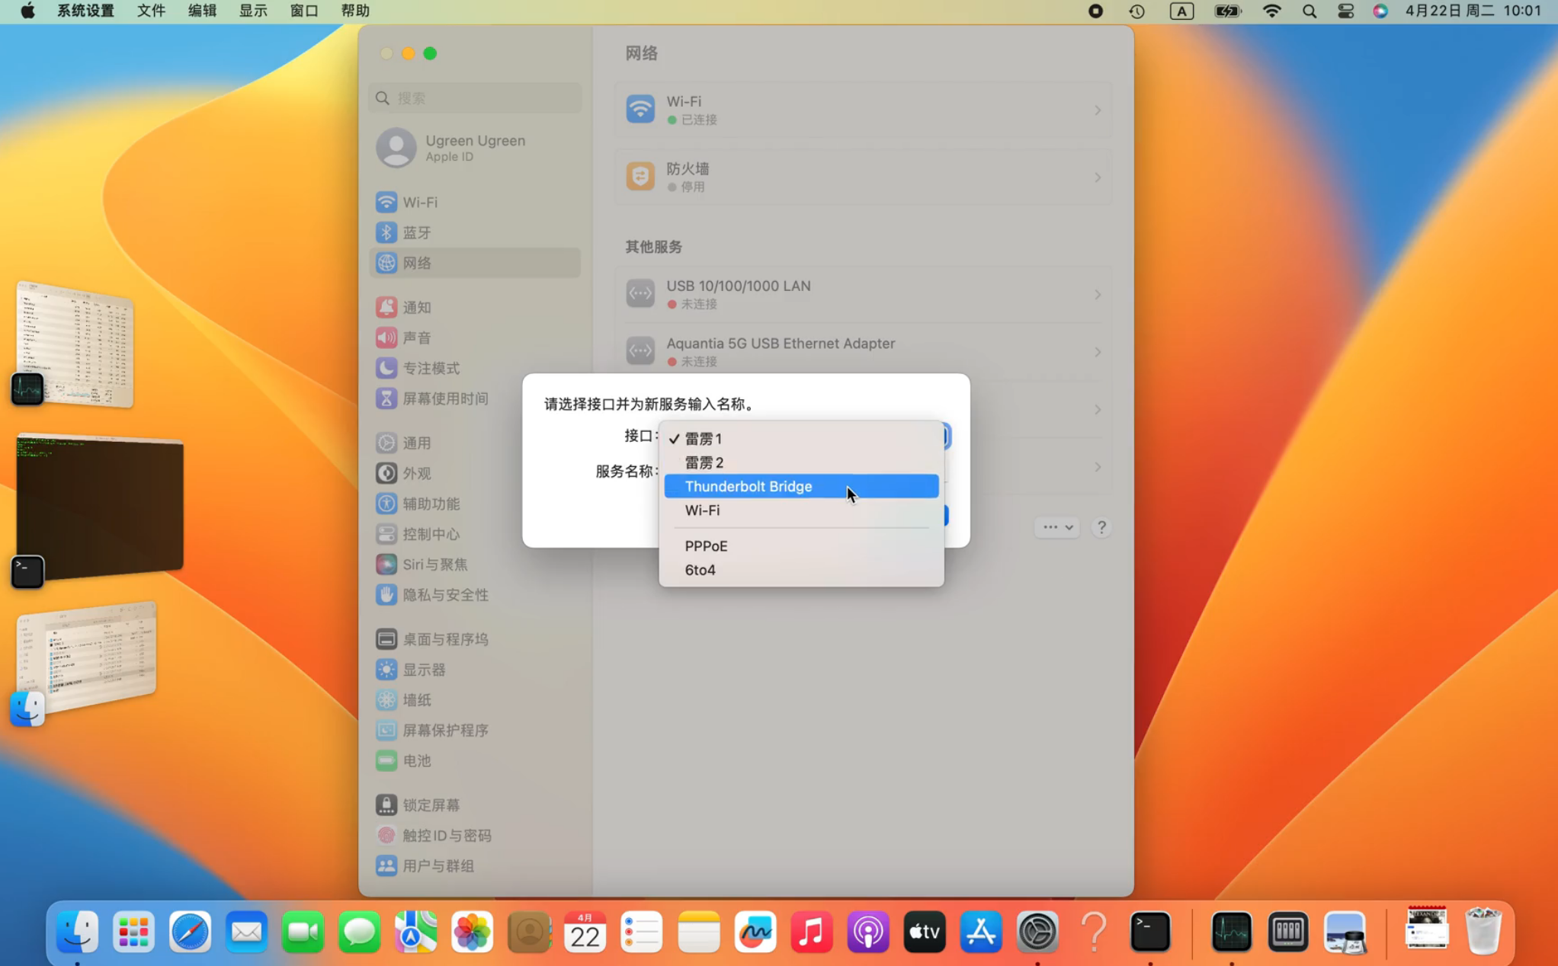Open 专注模式 focus settings icon
The width and height of the screenshot is (1558, 966).
(386, 368)
